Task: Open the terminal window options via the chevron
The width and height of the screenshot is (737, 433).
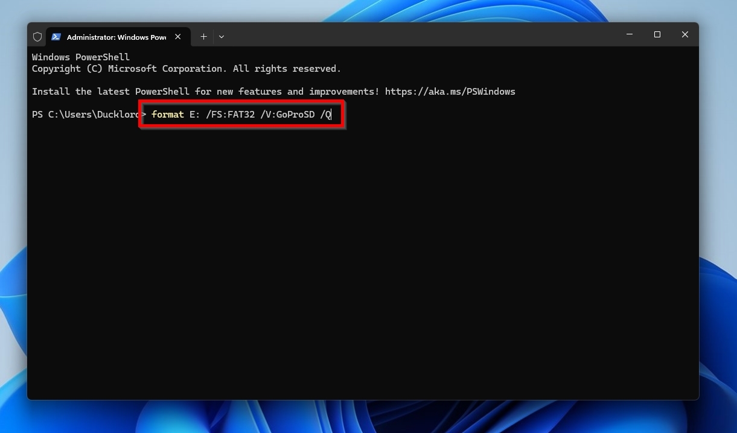Action: (x=222, y=37)
